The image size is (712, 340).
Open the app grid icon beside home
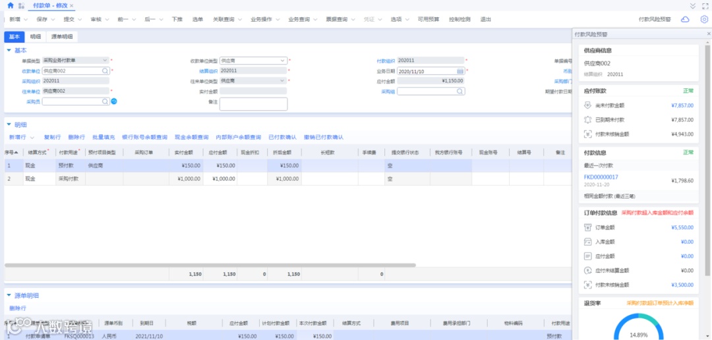(21, 5)
